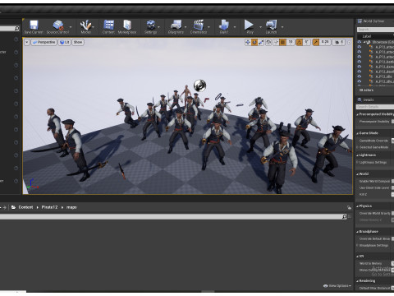Click the World Outliner search field
The height and width of the screenshot is (296, 394).
click(x=375, y=30)
